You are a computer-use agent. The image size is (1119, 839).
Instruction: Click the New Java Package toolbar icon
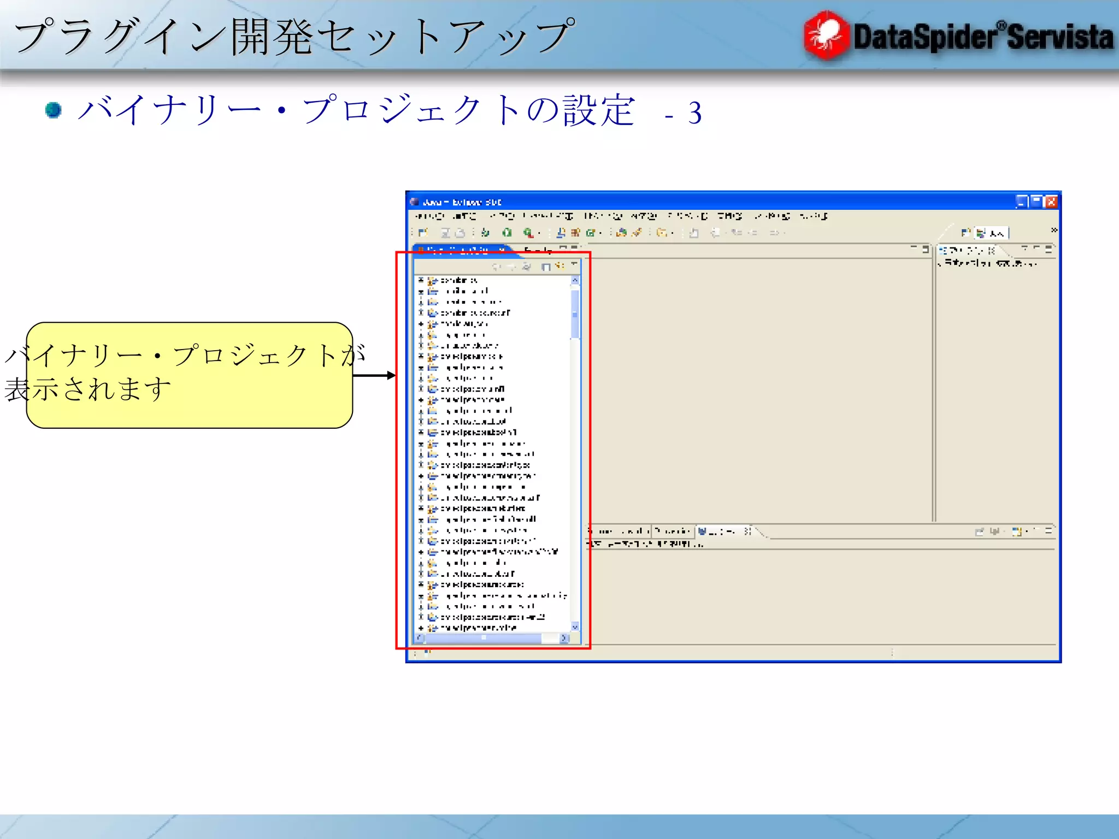pos(575,233)
